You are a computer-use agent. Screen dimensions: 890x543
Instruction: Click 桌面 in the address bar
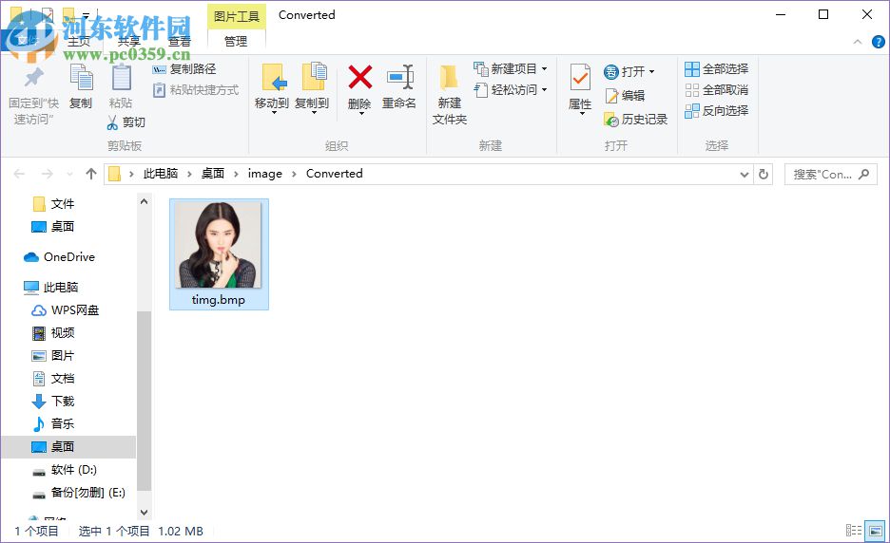click(213, 174)
